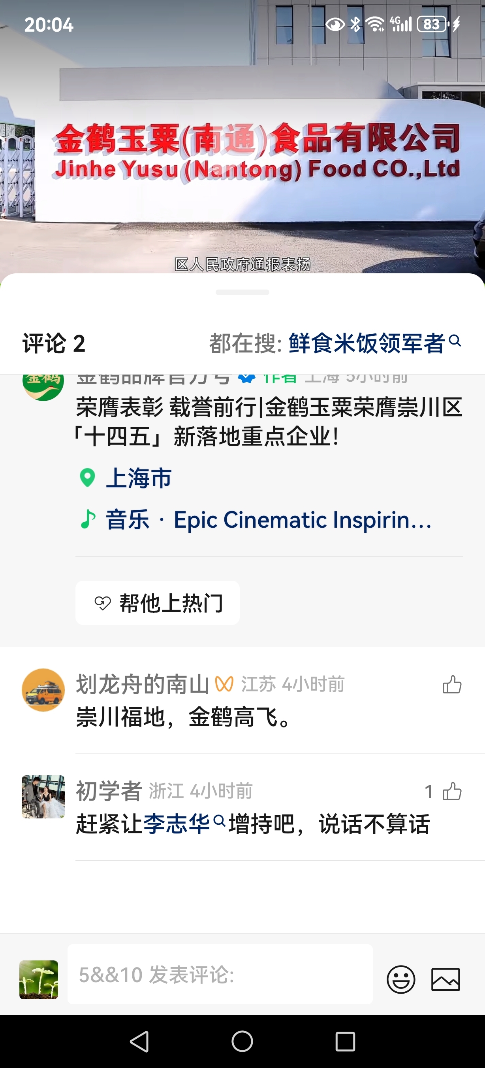
Task: Search the highlighted name 李志华
Action: click(x=177, y=824)
